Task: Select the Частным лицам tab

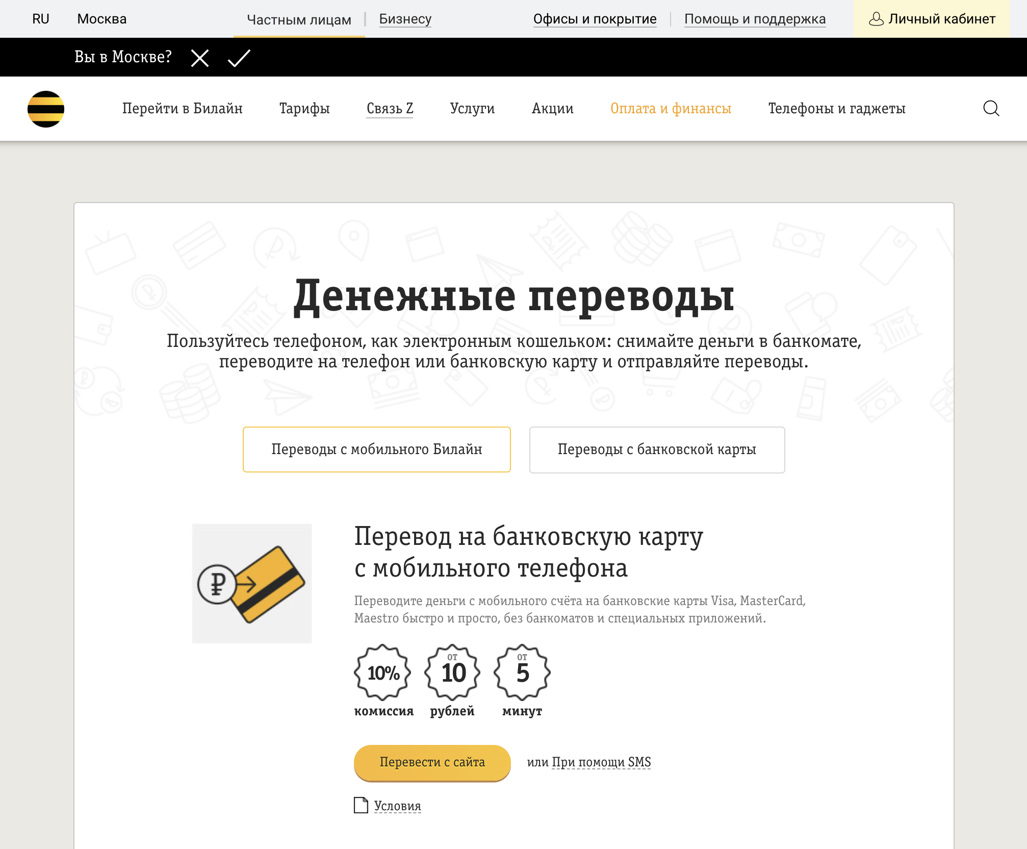Action: (299, 19)
